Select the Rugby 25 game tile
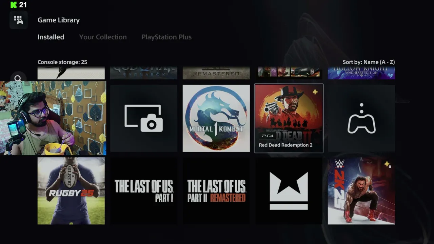 [71, 191]
